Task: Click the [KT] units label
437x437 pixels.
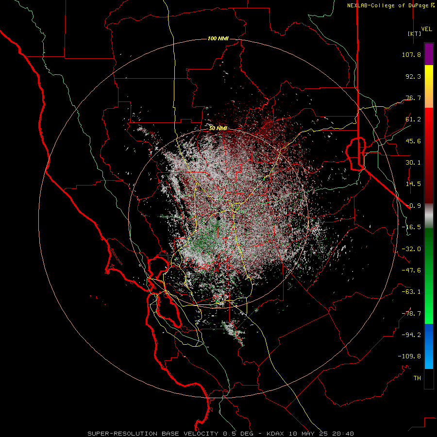Action: [415, 34]
